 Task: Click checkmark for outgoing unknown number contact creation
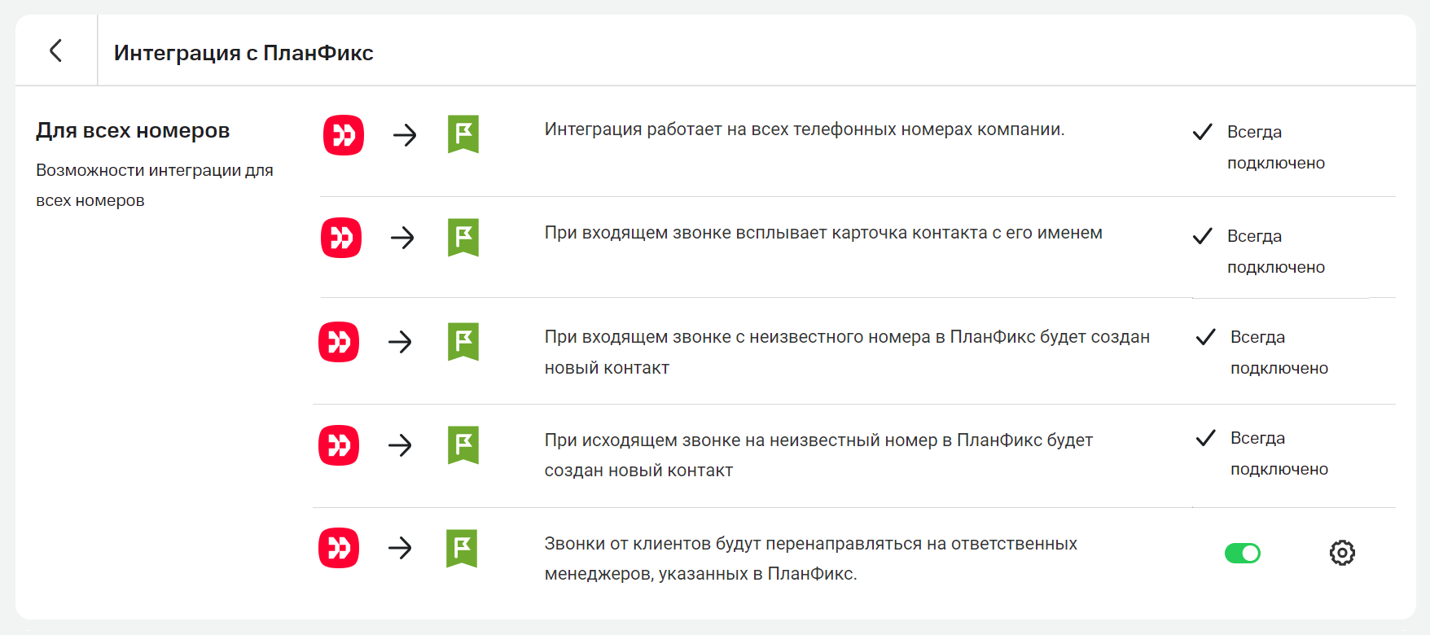[x=1206, y=438]
